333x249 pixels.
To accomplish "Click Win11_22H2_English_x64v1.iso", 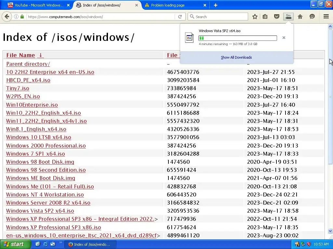I will click(46, 121).
